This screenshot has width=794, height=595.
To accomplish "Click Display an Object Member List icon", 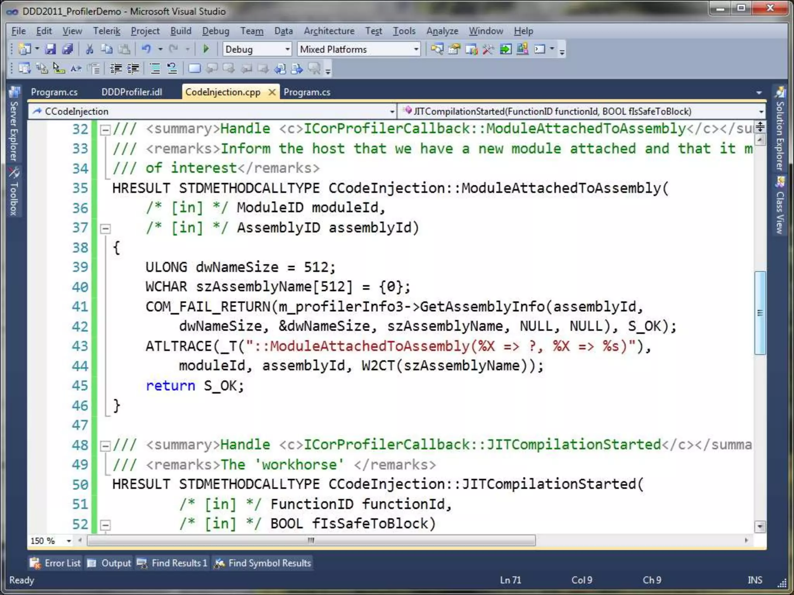I will 25,69.
